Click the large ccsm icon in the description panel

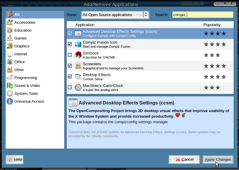[x=73, y=103]
